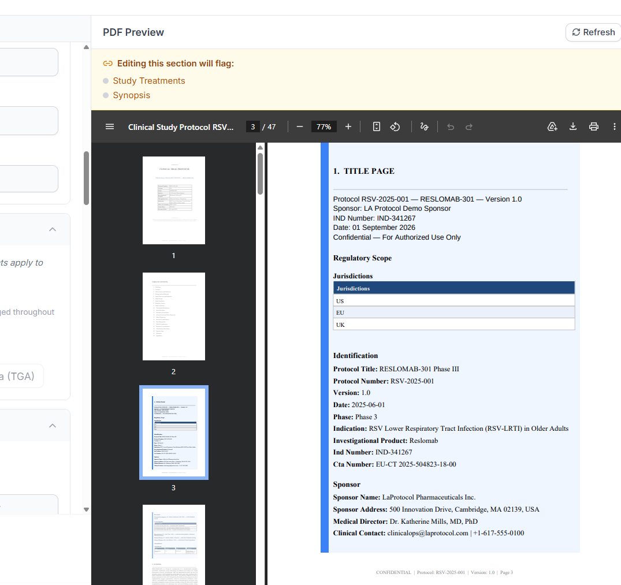
Task: Click Protocol Number RSV-2025-001 line
Action: pyautogui.click(x=384, y=381)
